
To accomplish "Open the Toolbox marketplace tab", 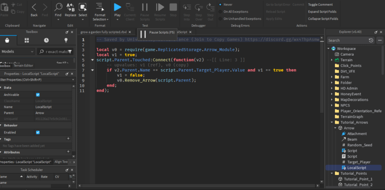I will pyautogui.click(x=7, y=40).
